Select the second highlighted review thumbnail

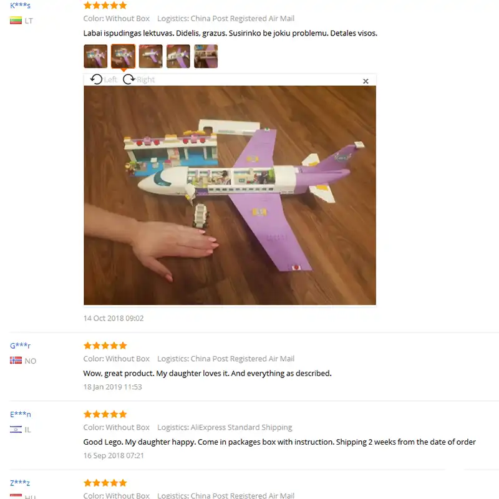point(123,56)
